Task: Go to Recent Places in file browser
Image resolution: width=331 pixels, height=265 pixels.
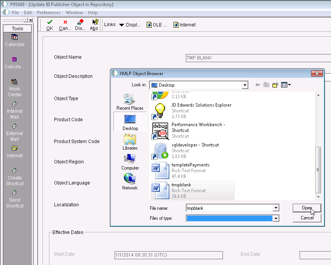Action: [130, 102]
